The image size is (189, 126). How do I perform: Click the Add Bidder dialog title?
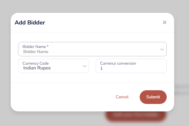pyautogui.click(x=30, y=22)
